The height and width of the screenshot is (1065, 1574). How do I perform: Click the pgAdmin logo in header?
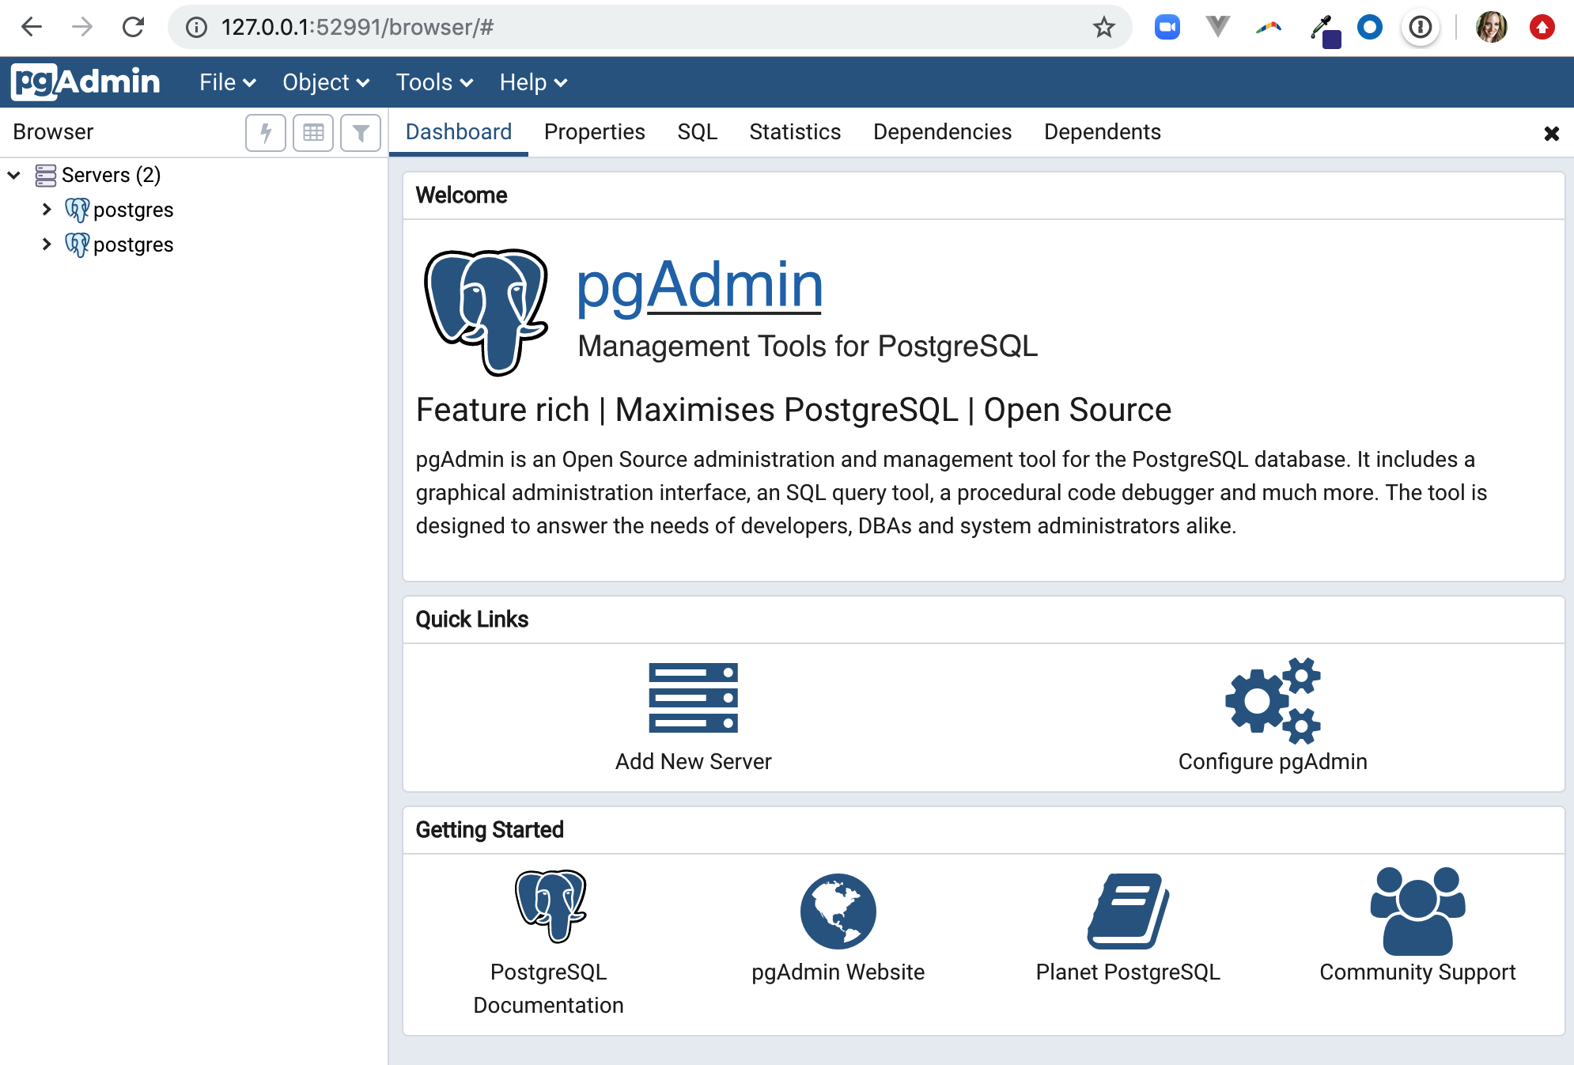point(86,81)
